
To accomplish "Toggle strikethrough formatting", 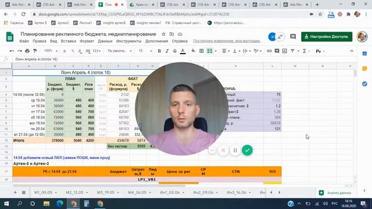I will coord(175,51).
